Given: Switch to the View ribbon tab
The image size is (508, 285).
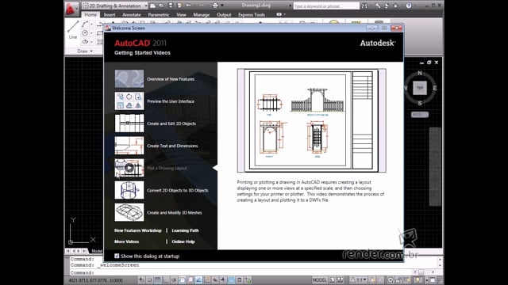Looking at the screenshot, I should coord(181,15).
